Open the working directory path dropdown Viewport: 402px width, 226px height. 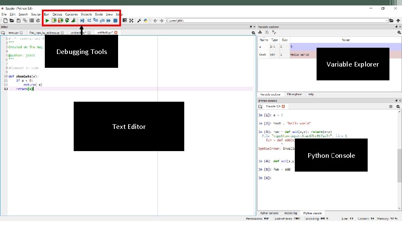click(x=387, y=21)
